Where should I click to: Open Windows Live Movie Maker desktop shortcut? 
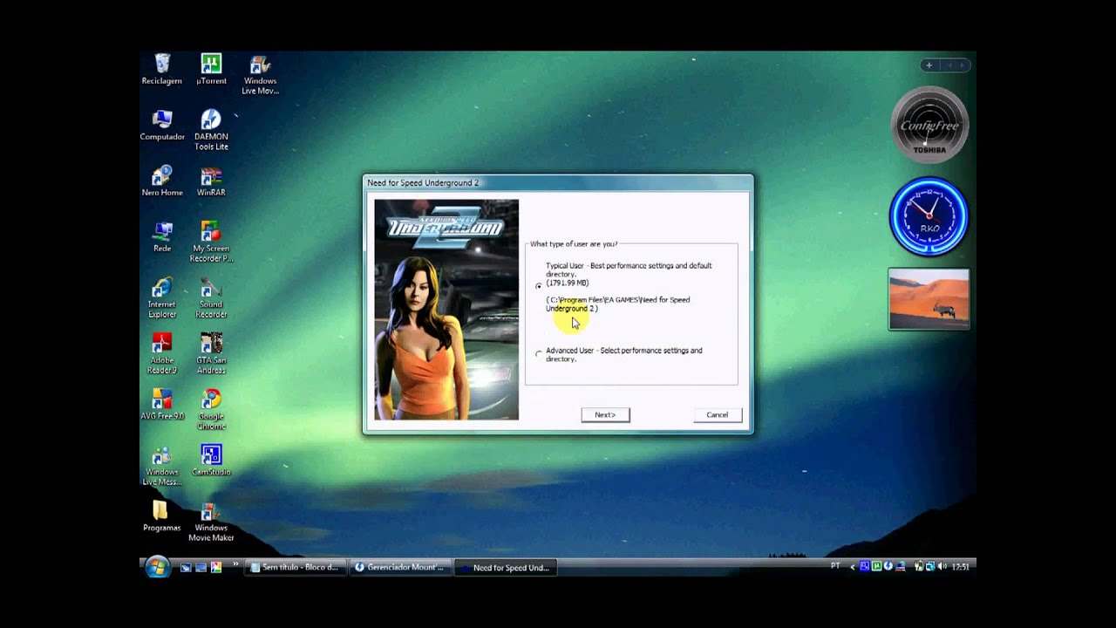pos(260,75)
